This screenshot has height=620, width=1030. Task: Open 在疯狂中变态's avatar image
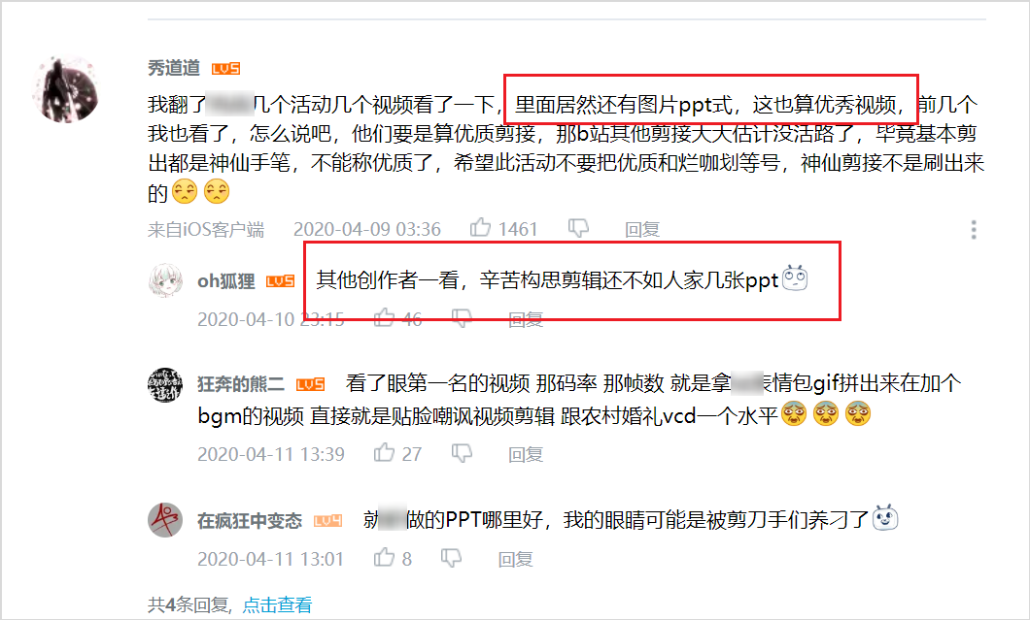165,520
